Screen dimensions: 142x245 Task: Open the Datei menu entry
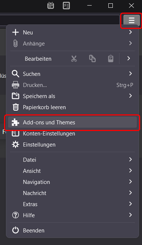click(x=72, y=160)
